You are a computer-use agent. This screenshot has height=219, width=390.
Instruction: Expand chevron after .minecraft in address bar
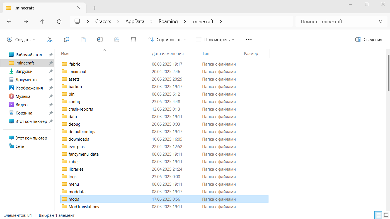pos(221,21)
